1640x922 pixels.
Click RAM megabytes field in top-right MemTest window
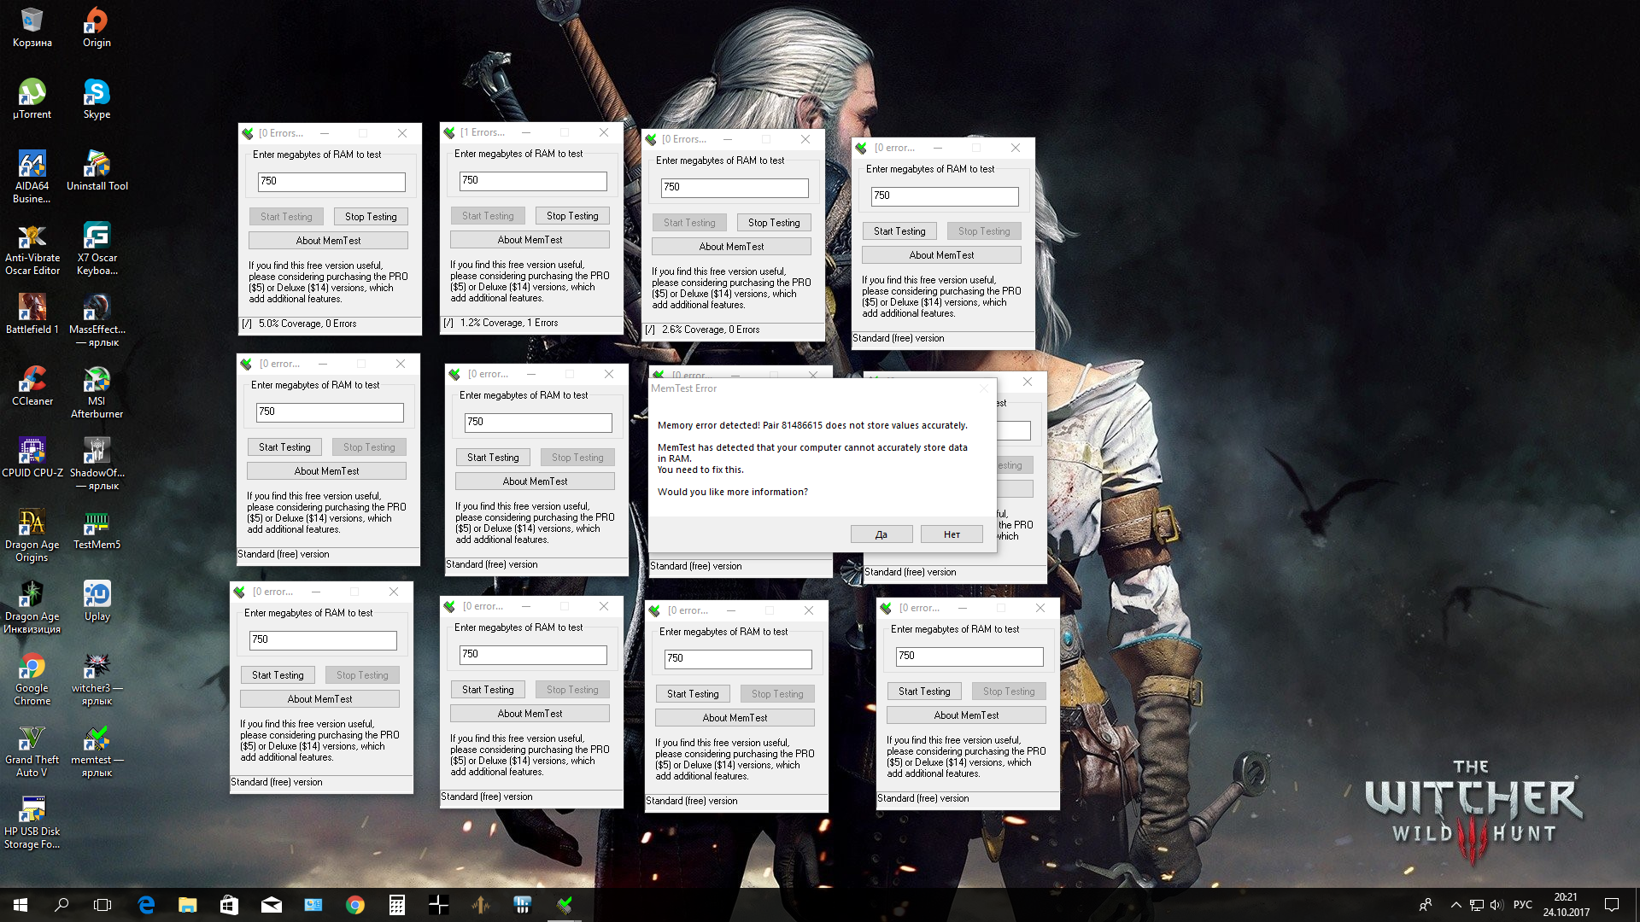tap(944, 196)
